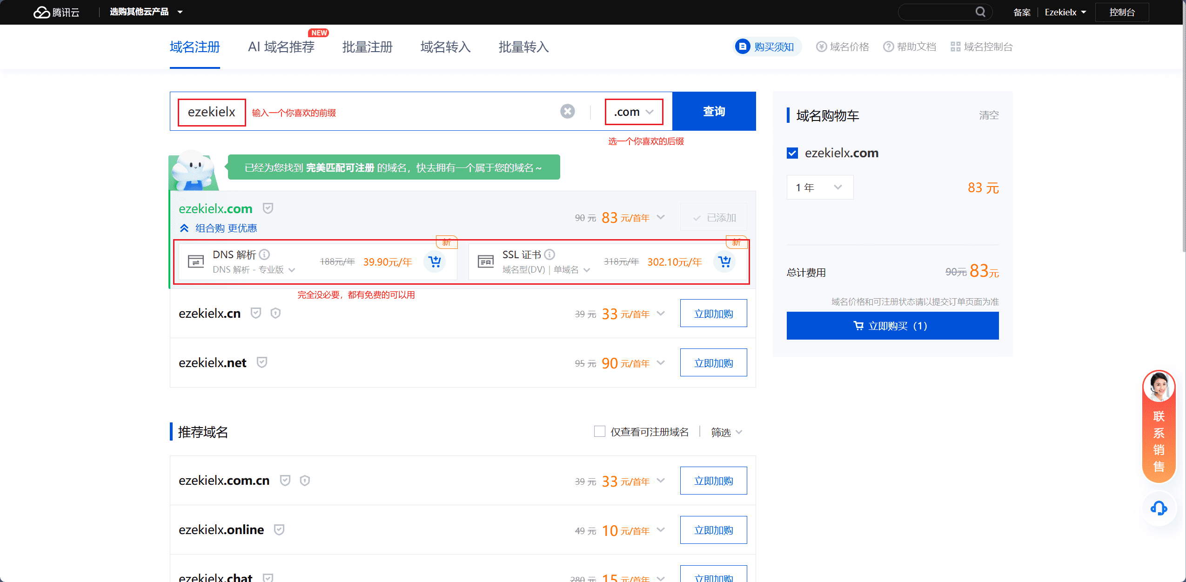Click 清空 to empty the cart
Viewport: 1186px width, 582px height.
[989, 115]
